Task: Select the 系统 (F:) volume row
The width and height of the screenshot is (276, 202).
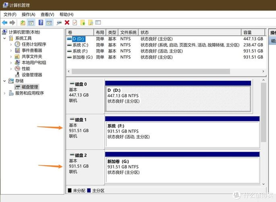Action: (x=165, y=51)
